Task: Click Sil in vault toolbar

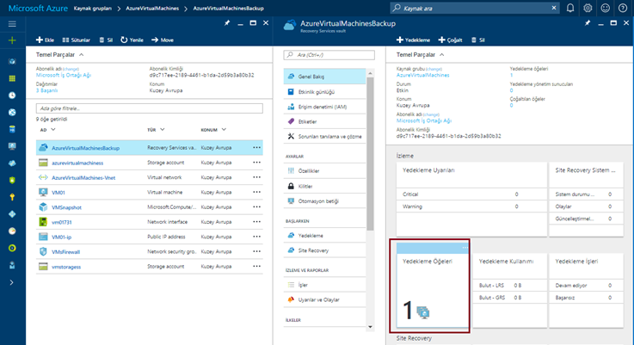Action: [478, 40]
